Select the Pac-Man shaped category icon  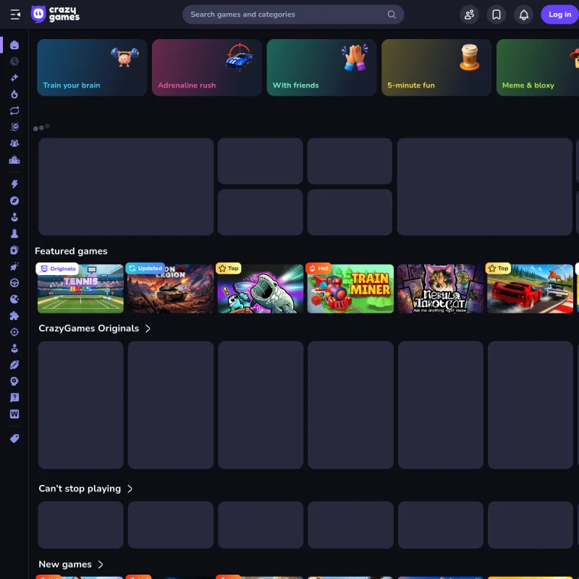tap(14, 299)
